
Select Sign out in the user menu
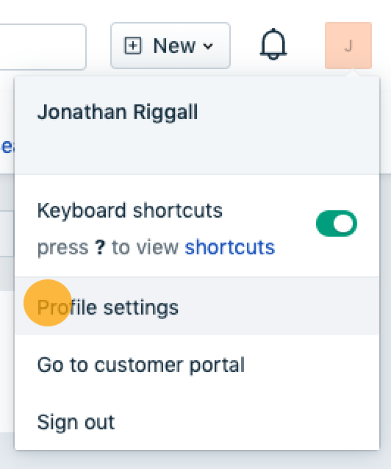pyautogui.click(x=197, y=422)
